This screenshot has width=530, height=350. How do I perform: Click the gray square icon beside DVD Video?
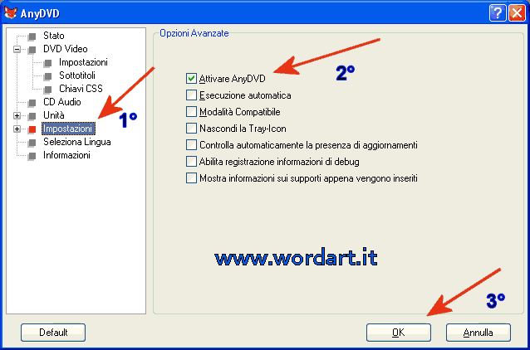point(32,50)
